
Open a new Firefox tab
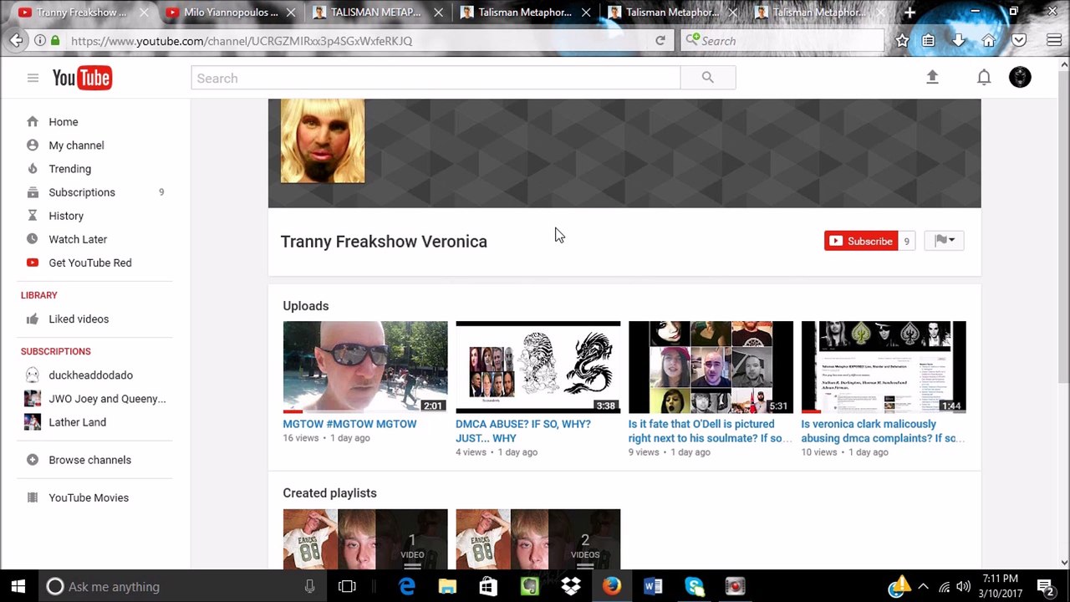909,13
